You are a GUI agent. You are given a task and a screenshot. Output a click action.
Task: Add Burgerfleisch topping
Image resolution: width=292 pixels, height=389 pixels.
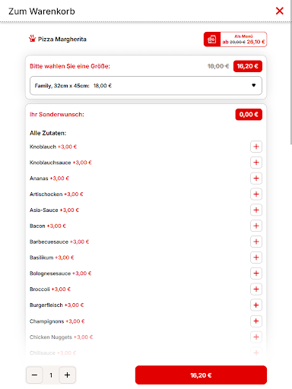pyautogui.click(x=256, y=305)
